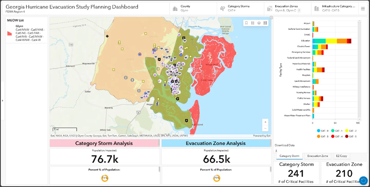Open the hamburger menu in the top right

(x=363, y=8)
